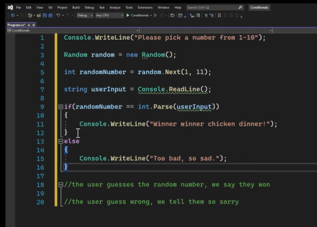
Task: Click the clear bookmarks icon
Action: tap(237, 15)
